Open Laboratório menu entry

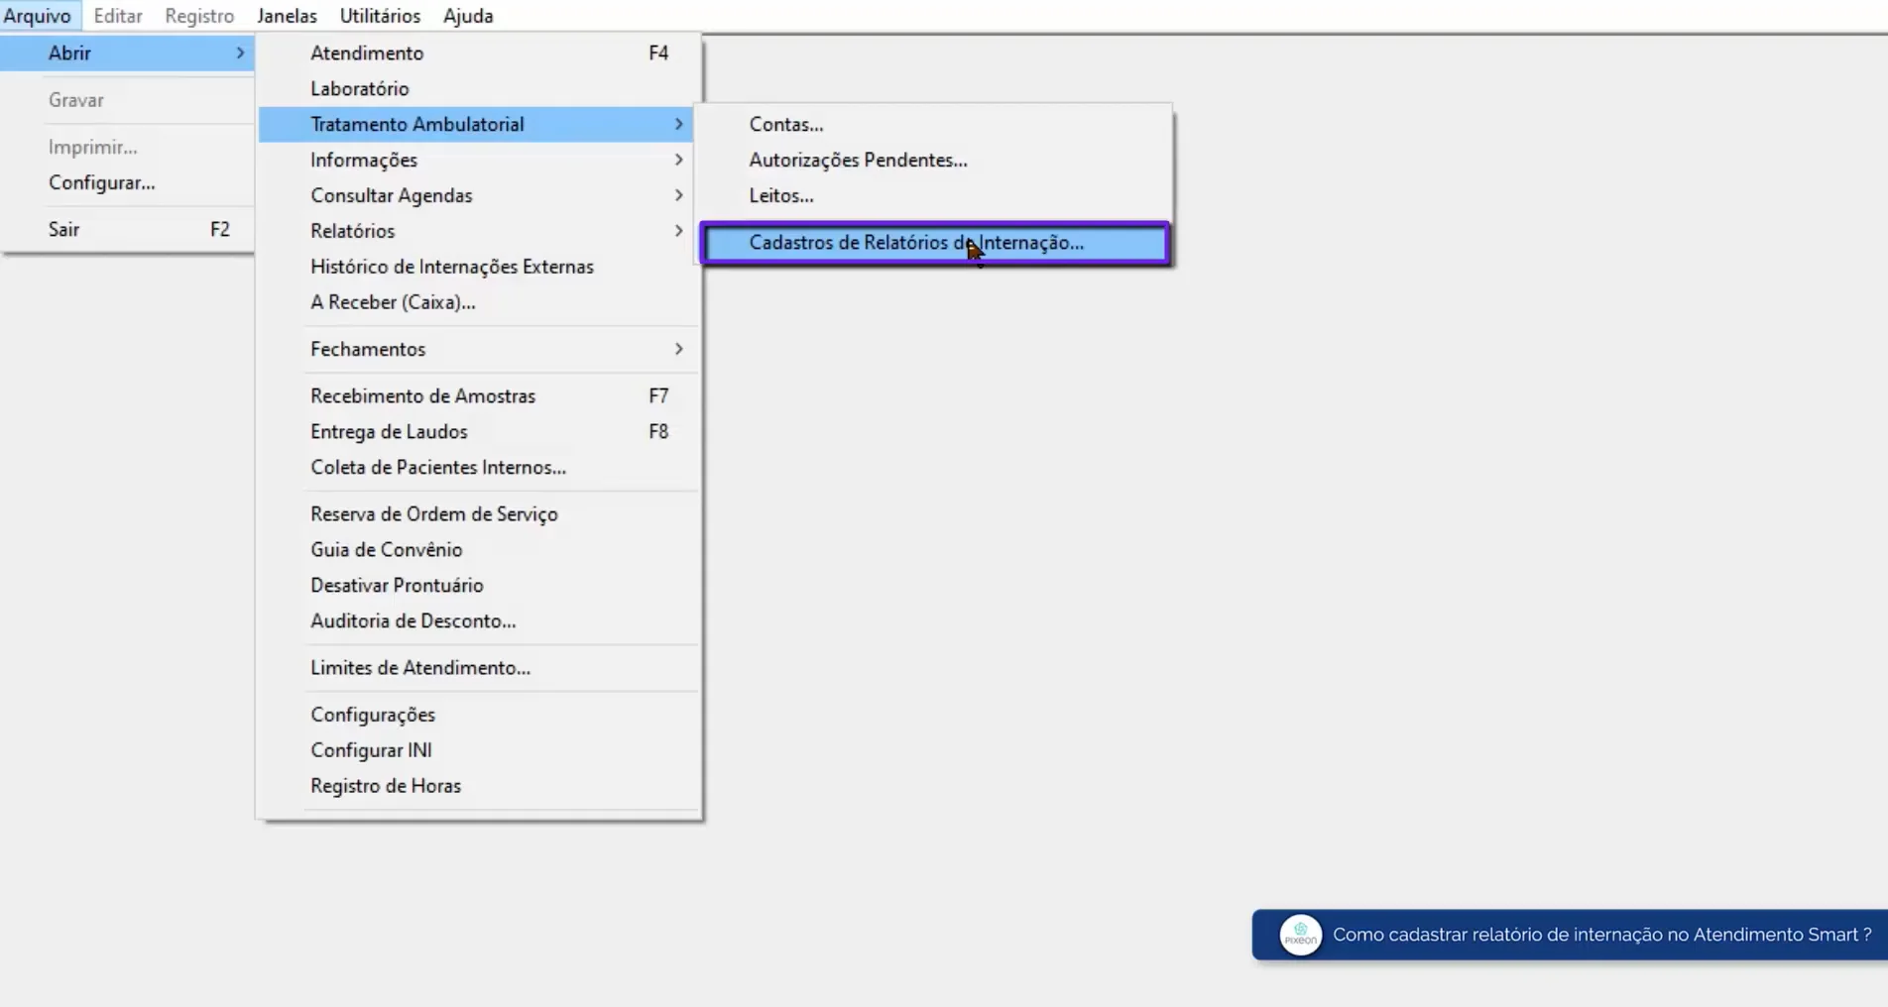[x=478, y=88]
